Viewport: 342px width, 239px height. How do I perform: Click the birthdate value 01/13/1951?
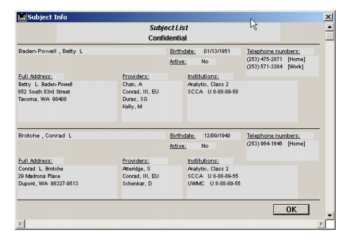click(217, 51)
